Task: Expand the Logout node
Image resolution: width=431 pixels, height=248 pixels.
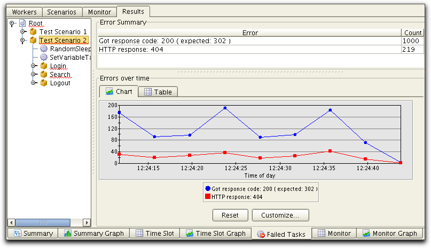Action: tap(33, 83)
